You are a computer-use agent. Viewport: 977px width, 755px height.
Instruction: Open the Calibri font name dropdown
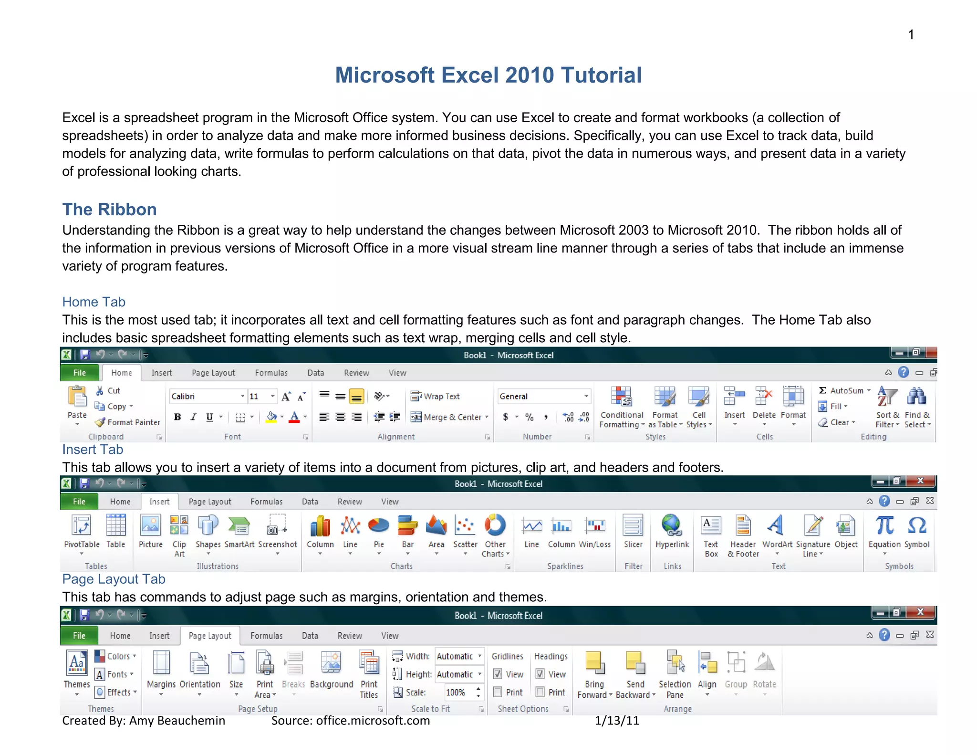pos(242,396)
